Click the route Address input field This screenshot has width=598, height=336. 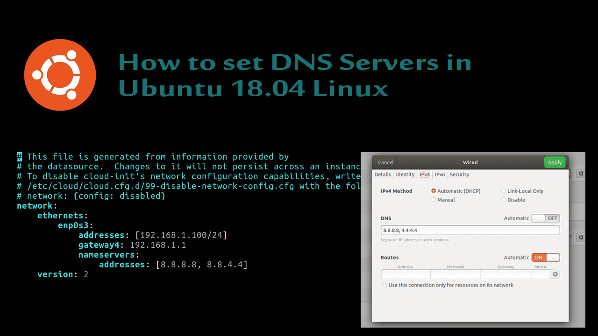click(x=405, y=274)
